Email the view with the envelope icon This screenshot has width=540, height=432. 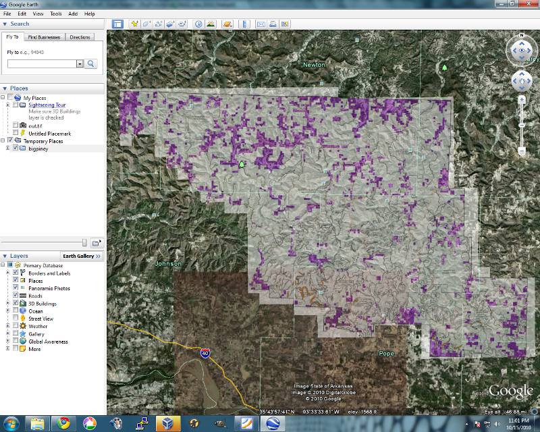pyautogui.click(x=261, y=24)
